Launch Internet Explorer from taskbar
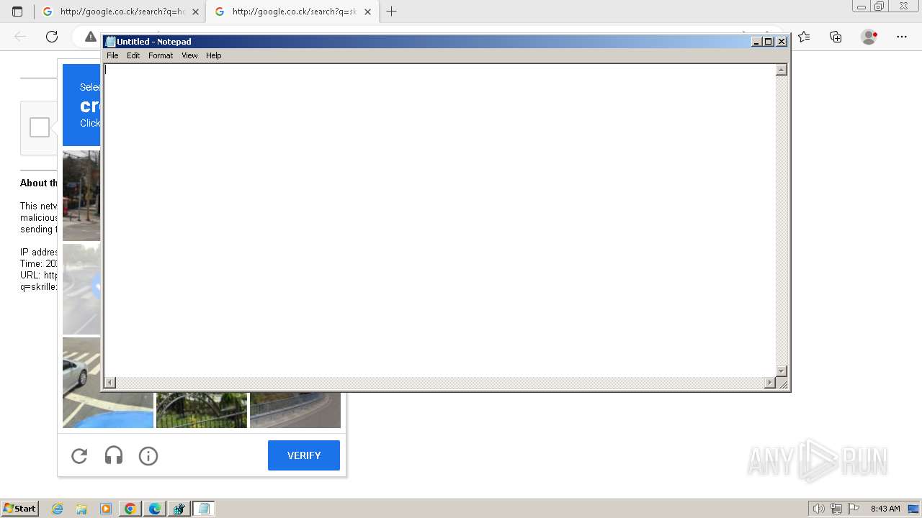Viewport: 922px width, 518px height. coord(58,509)
